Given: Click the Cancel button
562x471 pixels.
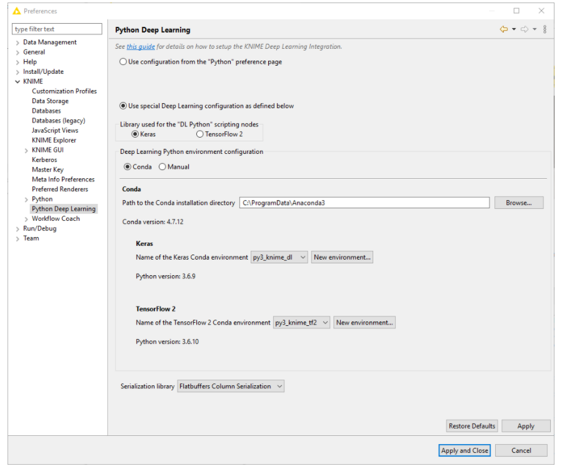Looking at the screenshot, I should (x=521, y=450).
